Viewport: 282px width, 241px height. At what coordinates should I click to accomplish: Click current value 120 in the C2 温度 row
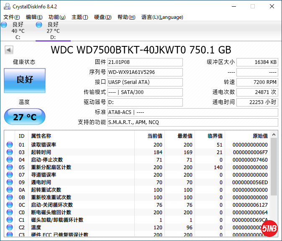click(158, 228)
